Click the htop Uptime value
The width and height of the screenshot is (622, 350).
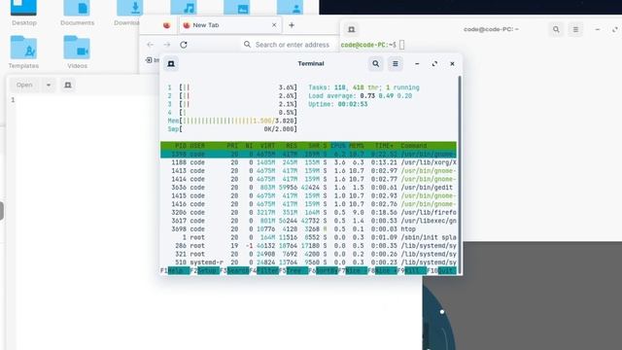(353, 104)
